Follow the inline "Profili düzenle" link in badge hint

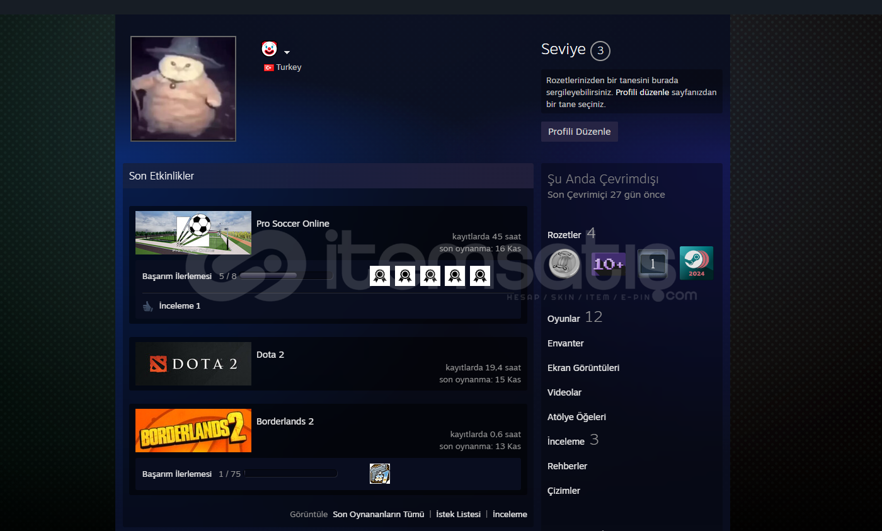pos(642,92)
